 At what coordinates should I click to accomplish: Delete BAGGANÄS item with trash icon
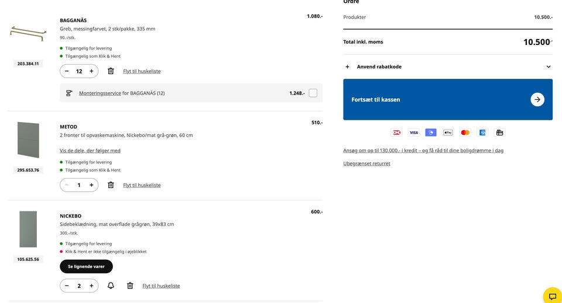click(x=111, y=71)
